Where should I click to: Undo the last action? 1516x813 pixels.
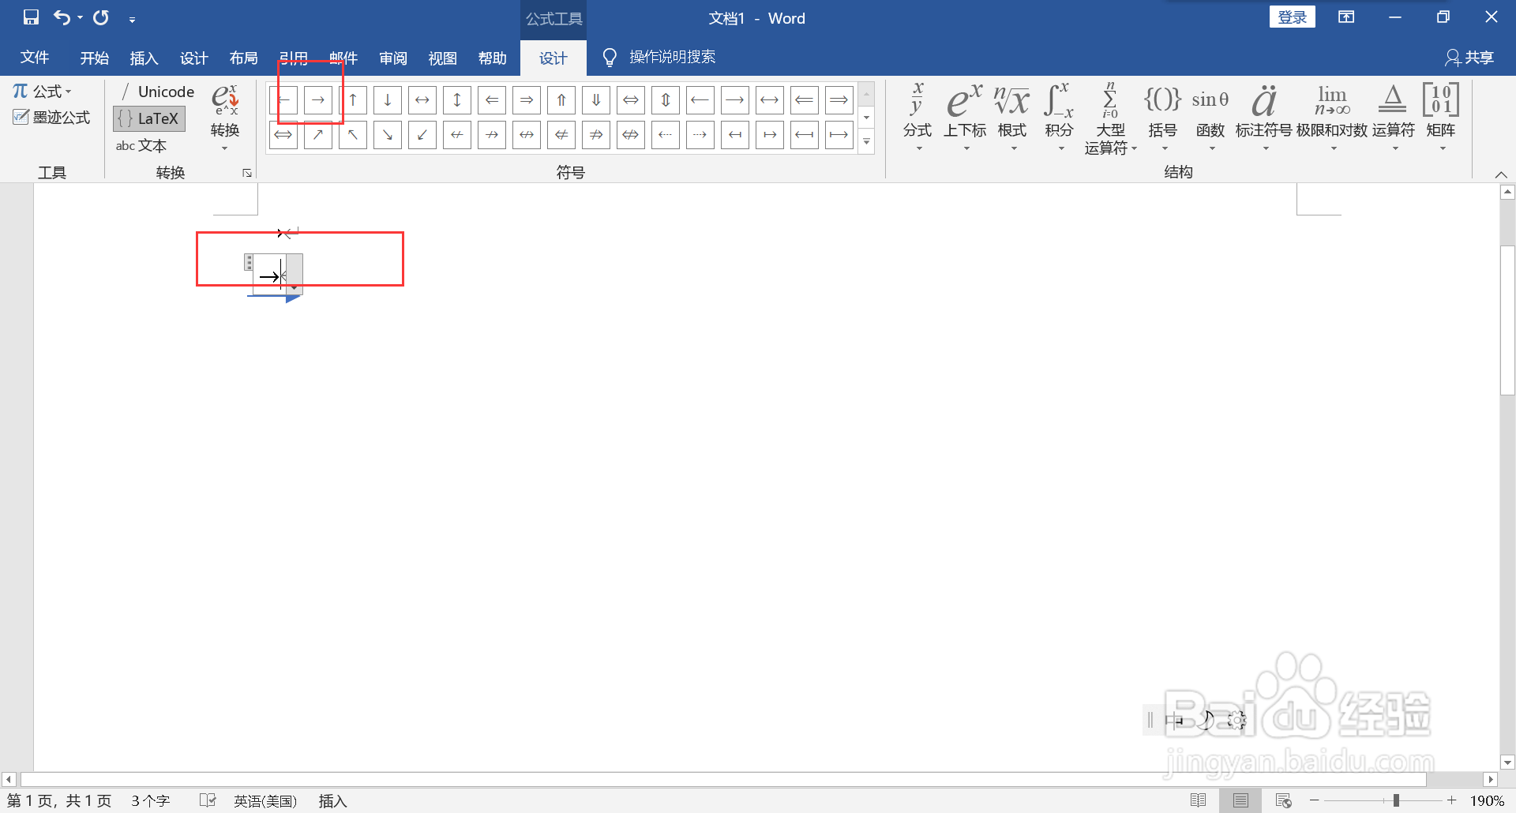coord(62,17)
